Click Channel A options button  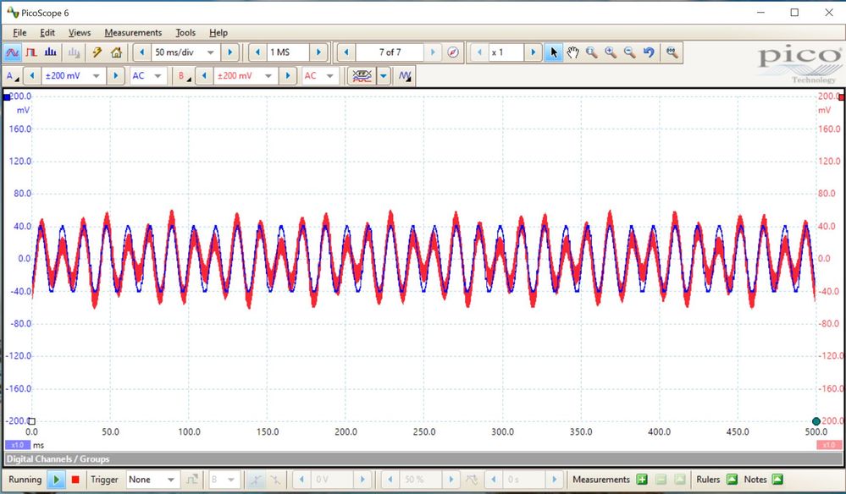[x=11, y=76]
